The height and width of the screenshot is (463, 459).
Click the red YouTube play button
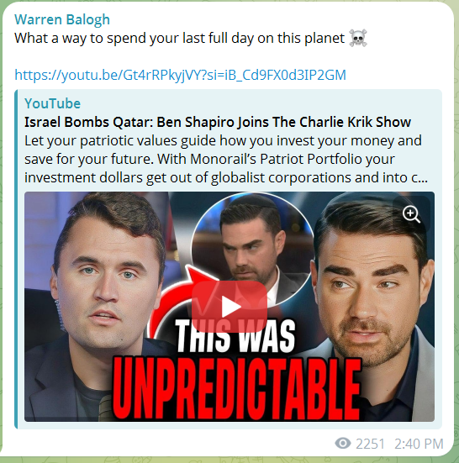[x=229, y=306]
